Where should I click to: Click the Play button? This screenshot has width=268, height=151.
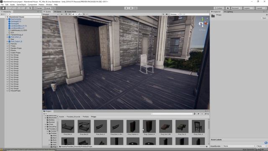126,8
